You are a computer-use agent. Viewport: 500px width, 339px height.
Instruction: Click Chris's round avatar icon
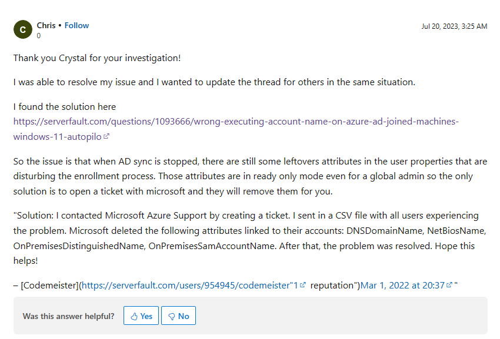[22, 29]
